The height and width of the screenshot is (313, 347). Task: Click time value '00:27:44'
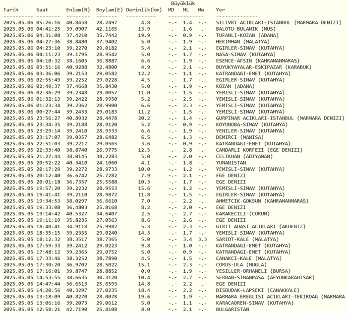pyautogui.click(x=48, y=112)
